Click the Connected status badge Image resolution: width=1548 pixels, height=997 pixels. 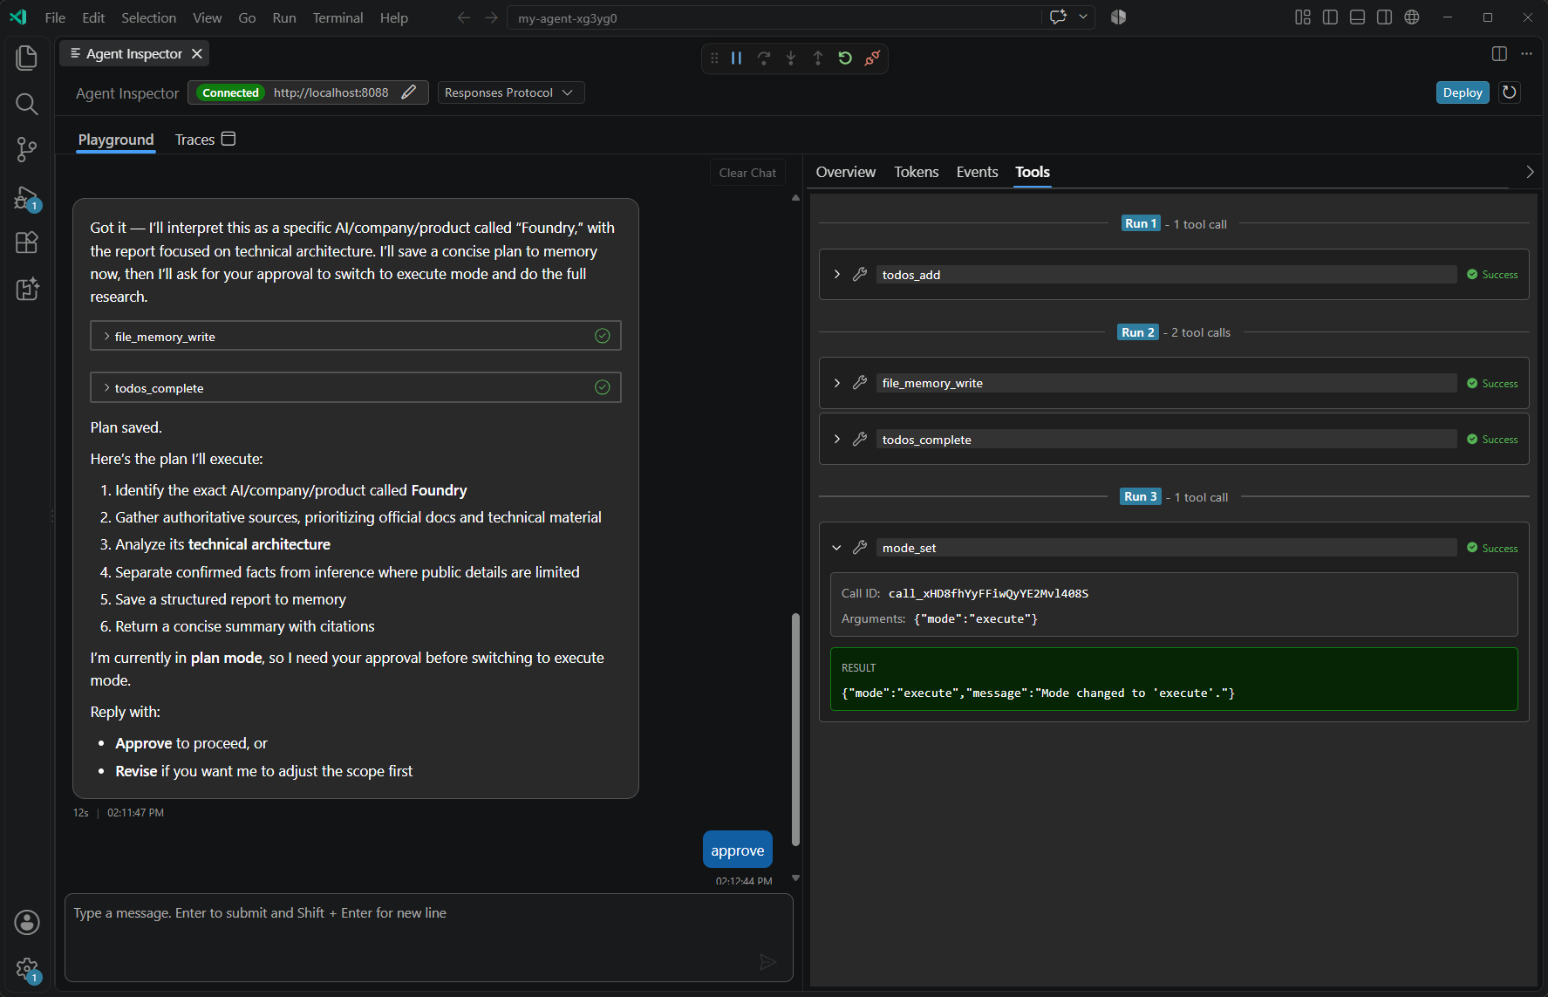pos(230,92)
